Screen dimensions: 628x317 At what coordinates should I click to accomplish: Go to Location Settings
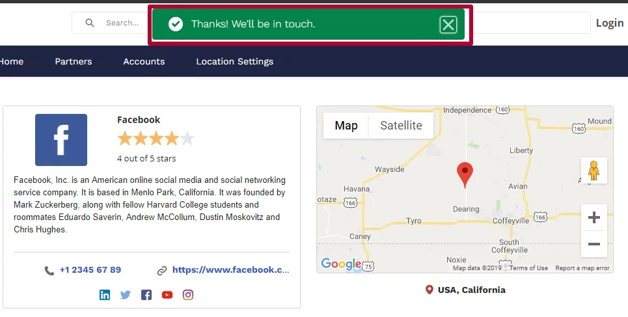(235, 61)
